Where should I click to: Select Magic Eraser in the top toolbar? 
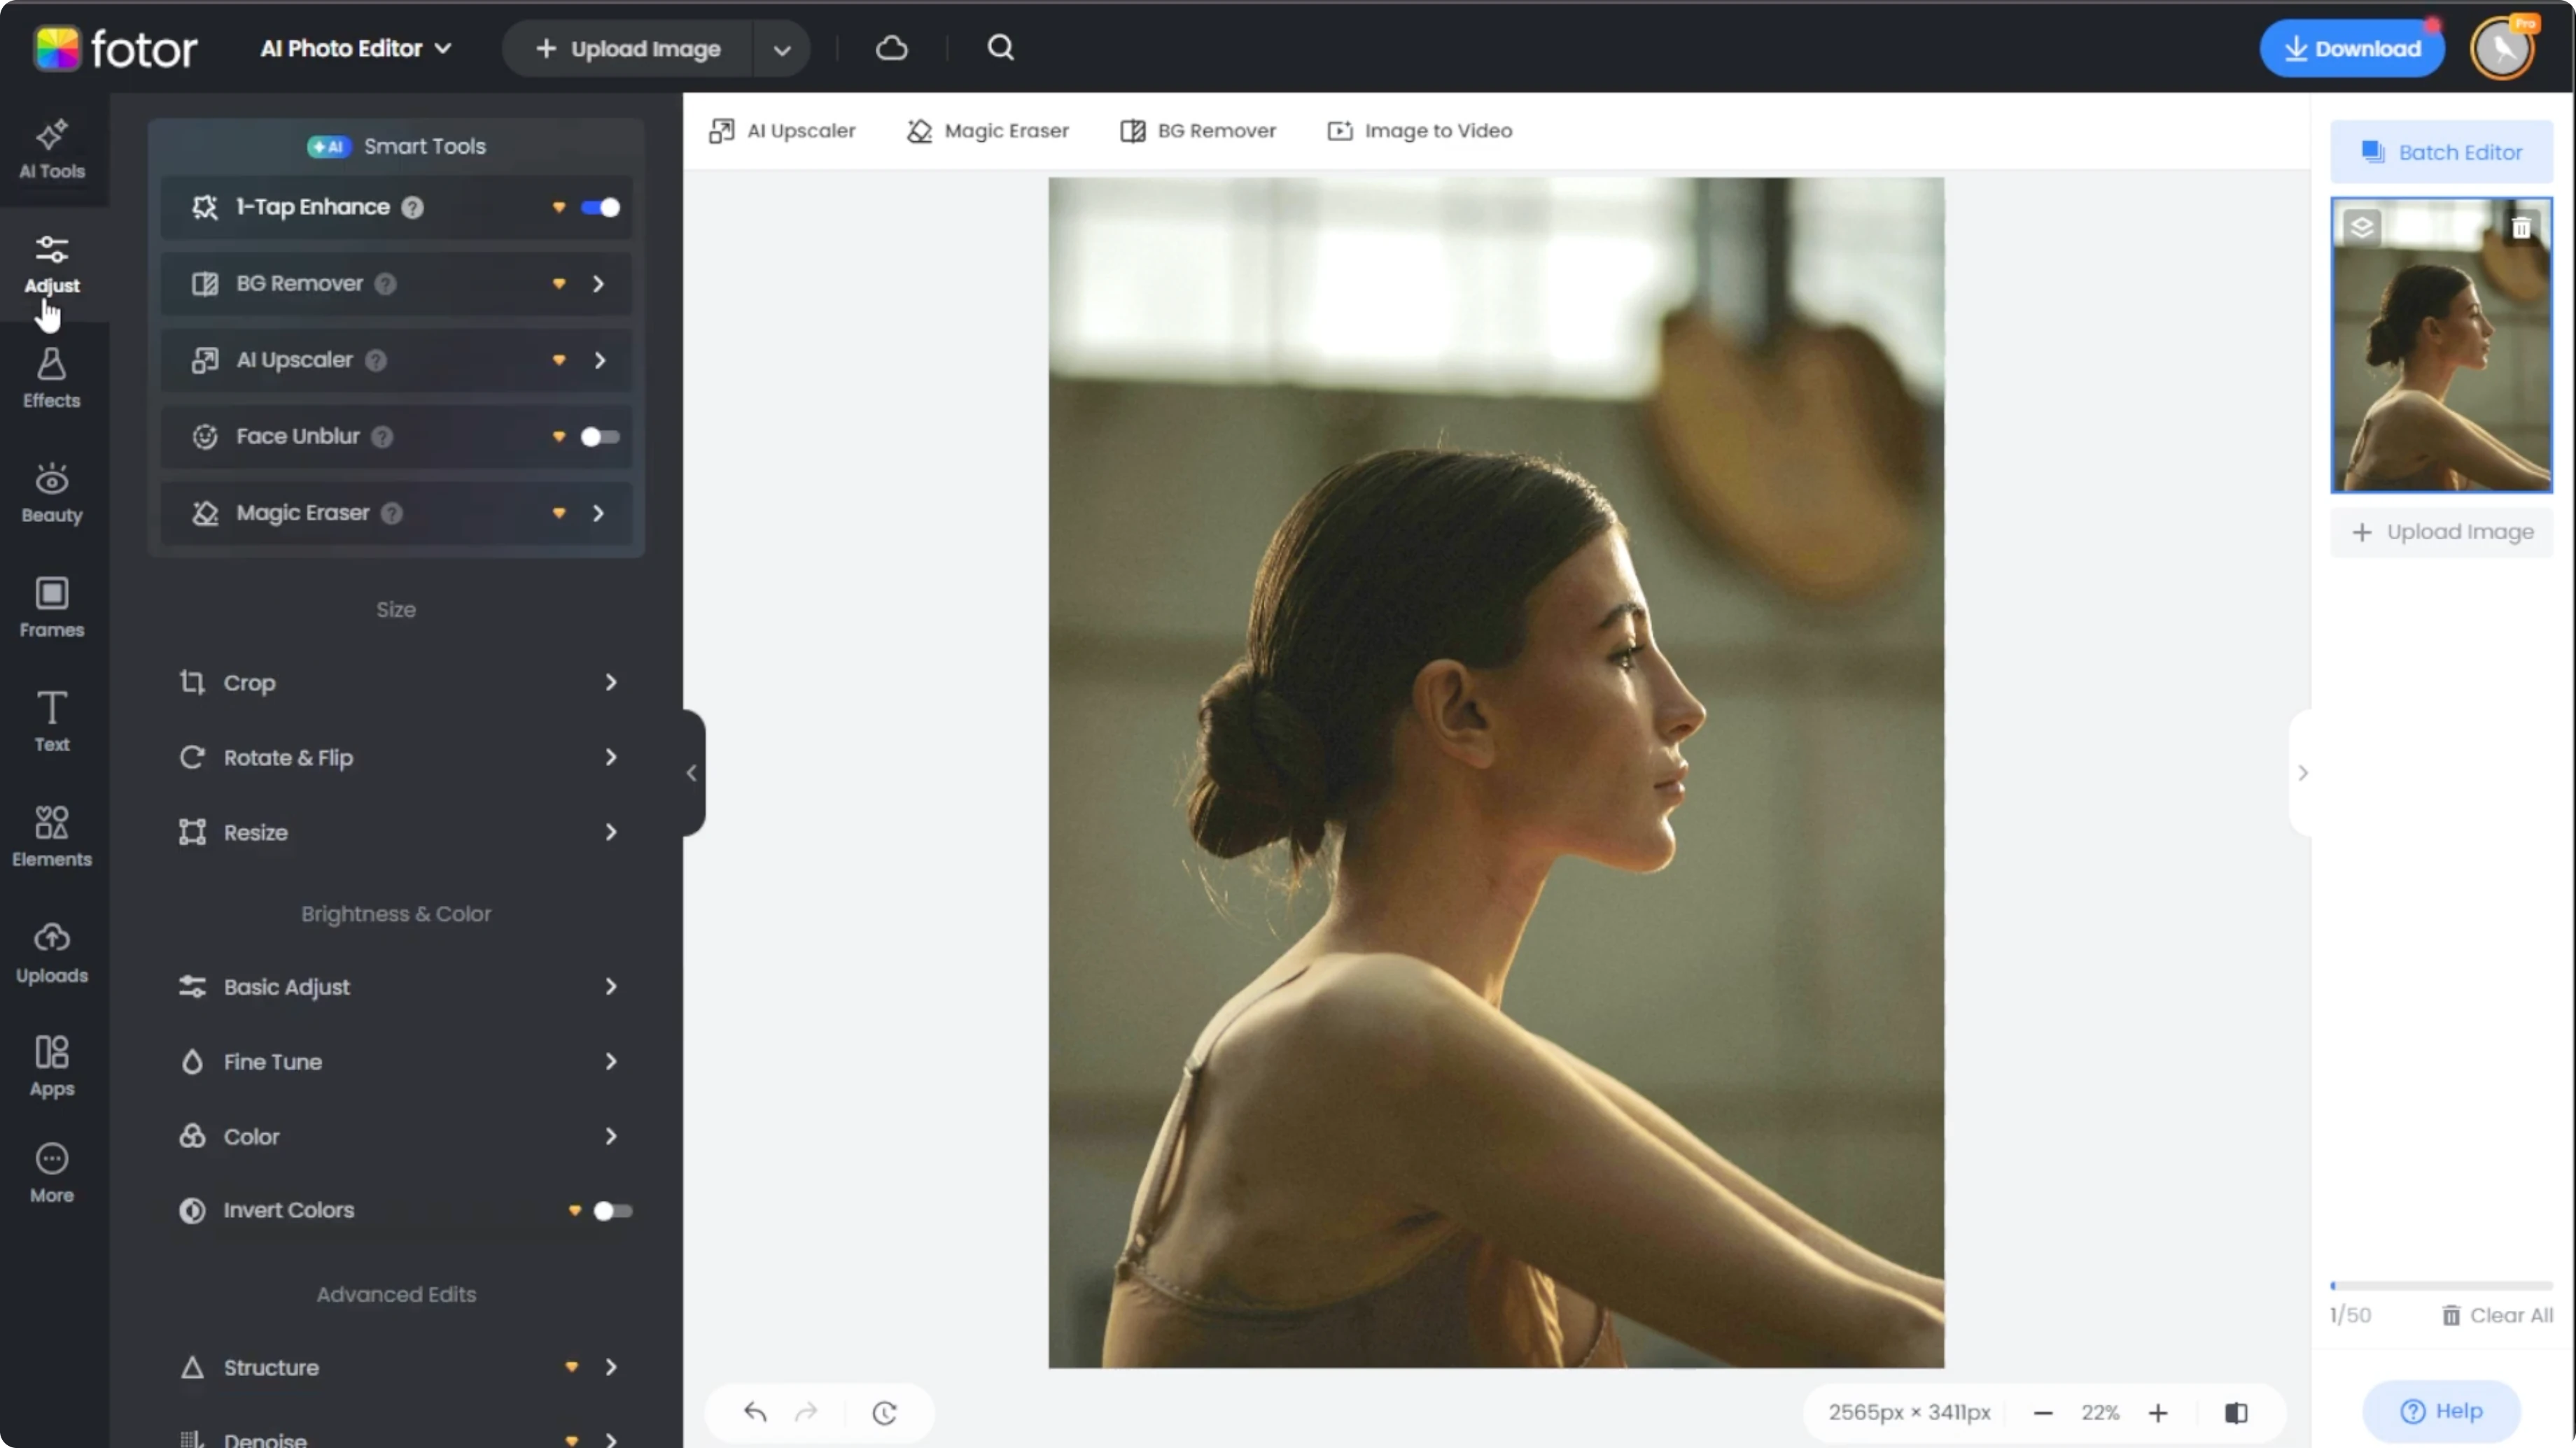(988, 131)
